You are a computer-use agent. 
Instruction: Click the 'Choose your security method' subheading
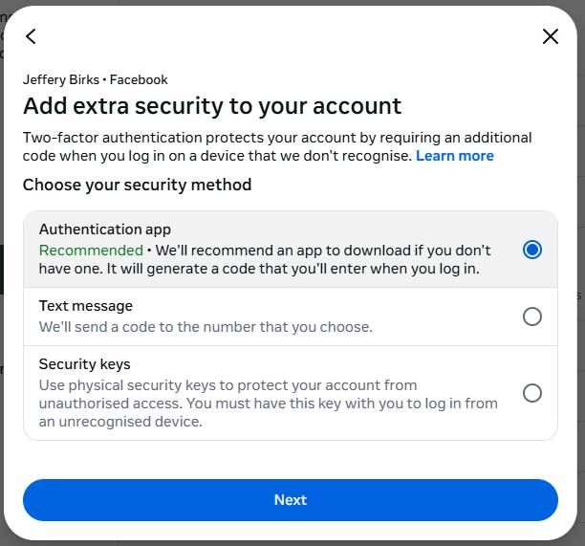coord(138,185)
